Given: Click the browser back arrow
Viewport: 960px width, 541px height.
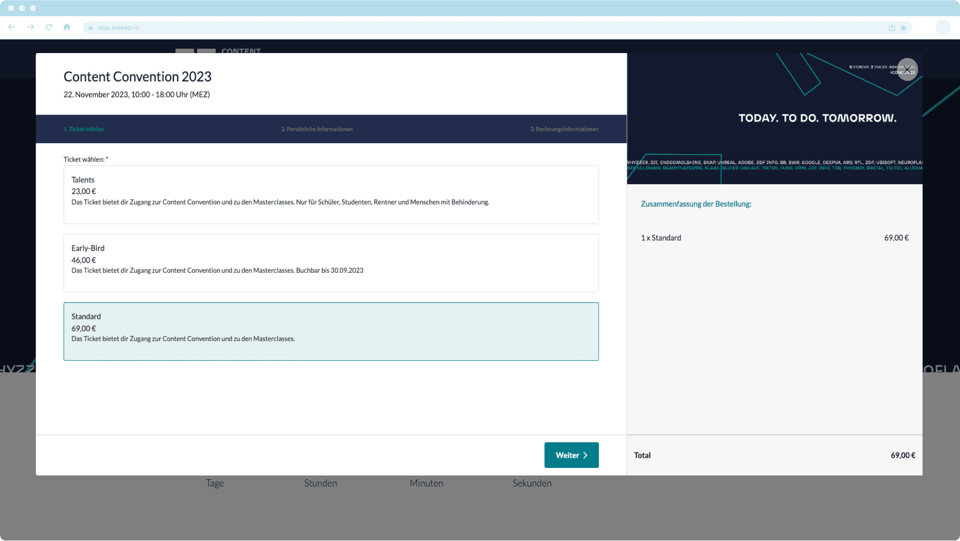Looking at the screenshot, I should (11, 27).
